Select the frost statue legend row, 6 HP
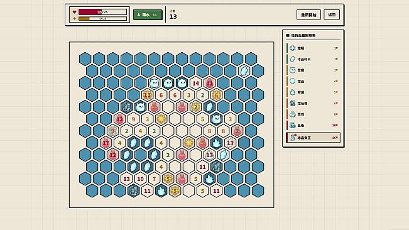Image resolution: width=409 pixels, height=230 pixels. point(314,103)
